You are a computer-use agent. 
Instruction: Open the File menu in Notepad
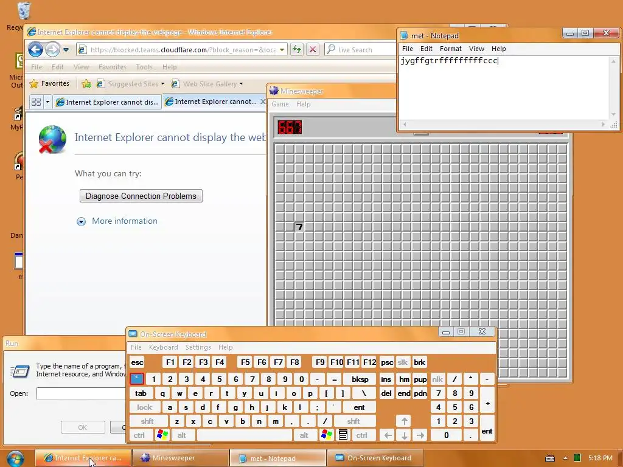pos(407,49)
